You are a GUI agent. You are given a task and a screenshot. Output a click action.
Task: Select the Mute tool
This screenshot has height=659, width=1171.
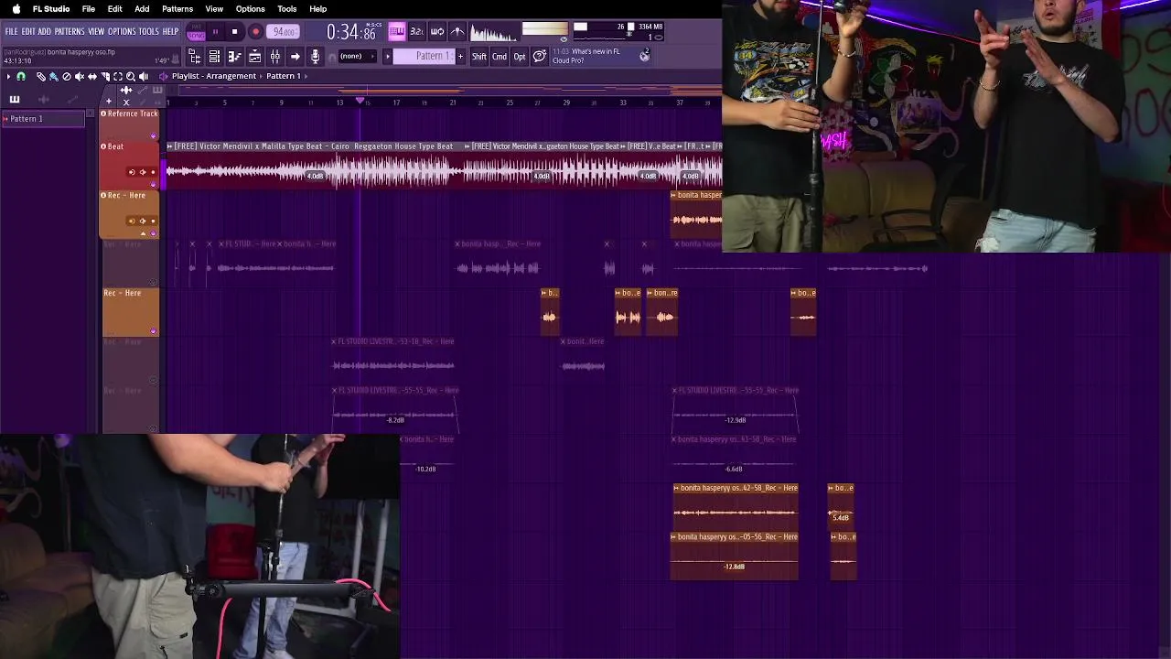coord(79,77)
